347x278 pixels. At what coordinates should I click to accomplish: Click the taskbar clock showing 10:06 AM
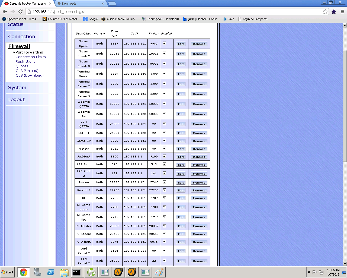[x=333, y=272]
